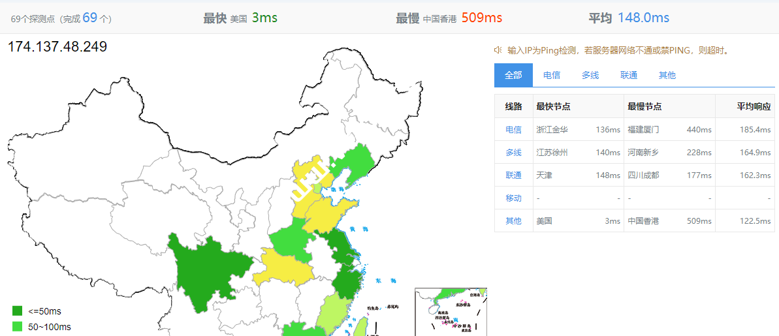This screenshot has width=779, height=336.
Task: Click the speaker notice icon
Action: click(498, 50)
